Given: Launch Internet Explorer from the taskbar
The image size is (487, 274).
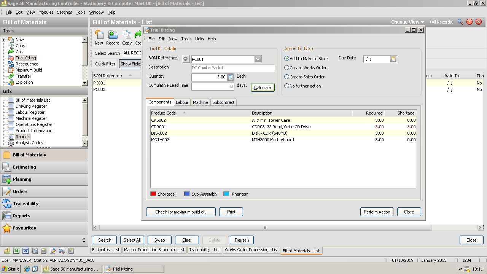Looking at the screenshot, I should coord(27,269).
